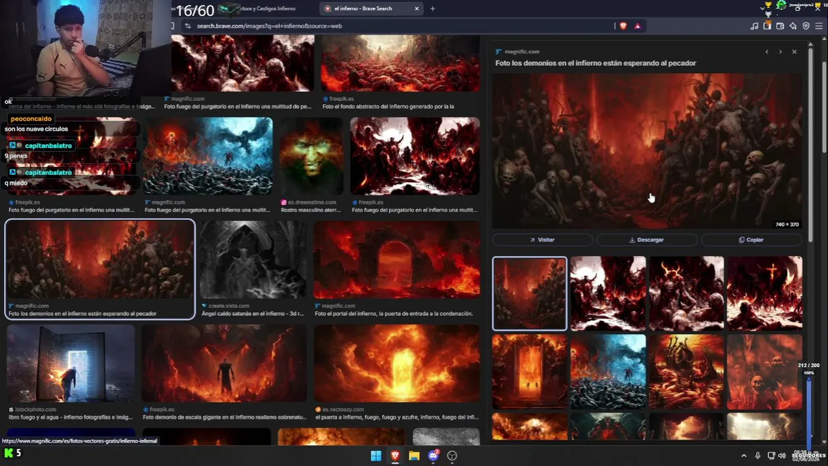Click the Brave Rewards triangle icon
The image size is (828, 466).
tap(638, 26)
